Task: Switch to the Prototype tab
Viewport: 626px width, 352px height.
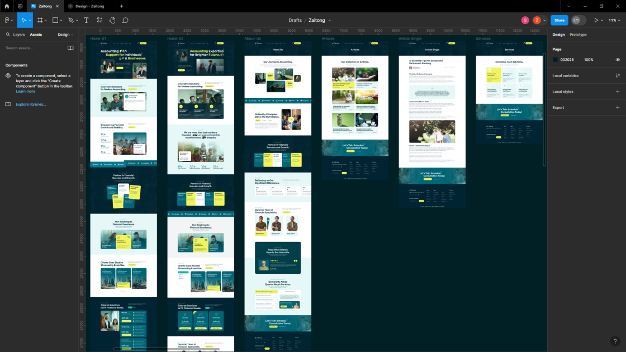Action: 578,35
